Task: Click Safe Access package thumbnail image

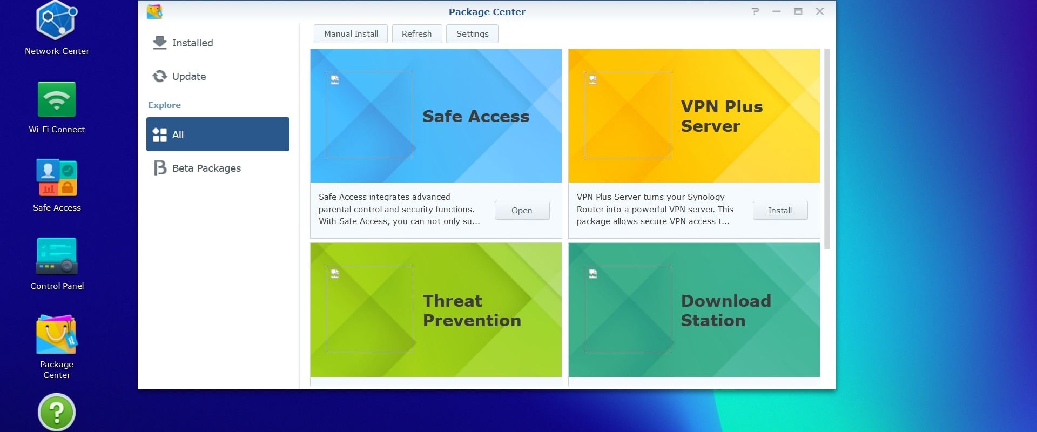Action: pos(370,115)
